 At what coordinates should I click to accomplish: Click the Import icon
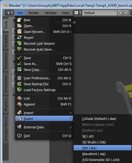(19, 113)
